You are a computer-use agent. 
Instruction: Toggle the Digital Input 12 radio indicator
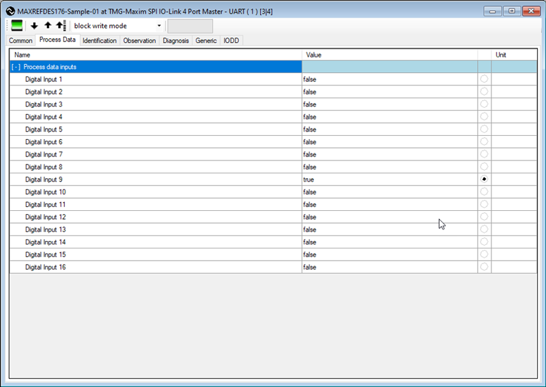[x=484, y=216]
